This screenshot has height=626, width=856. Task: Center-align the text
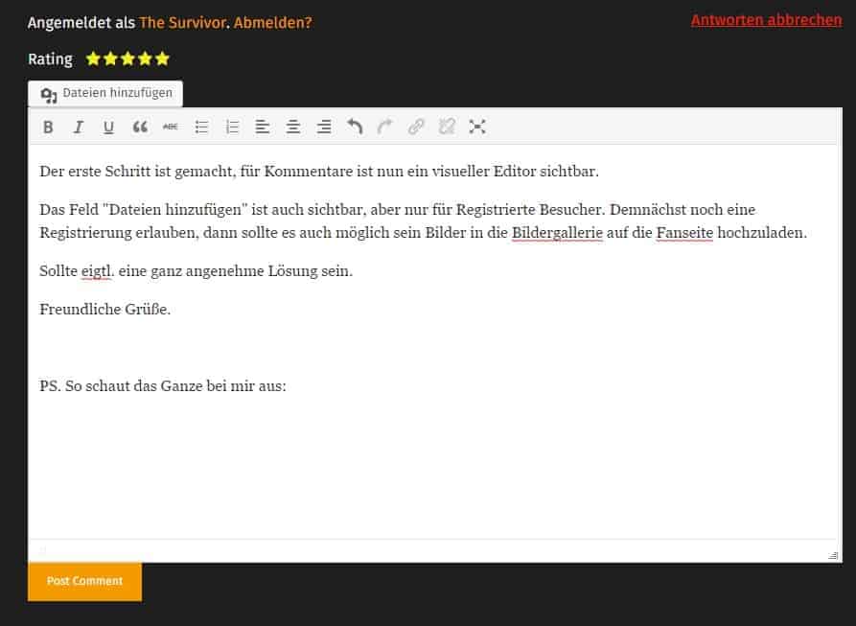293,127
